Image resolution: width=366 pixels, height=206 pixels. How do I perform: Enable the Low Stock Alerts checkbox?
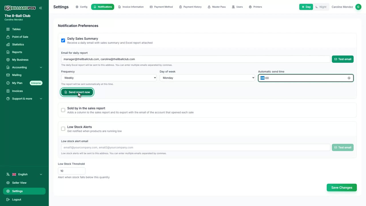coord(63,129)
